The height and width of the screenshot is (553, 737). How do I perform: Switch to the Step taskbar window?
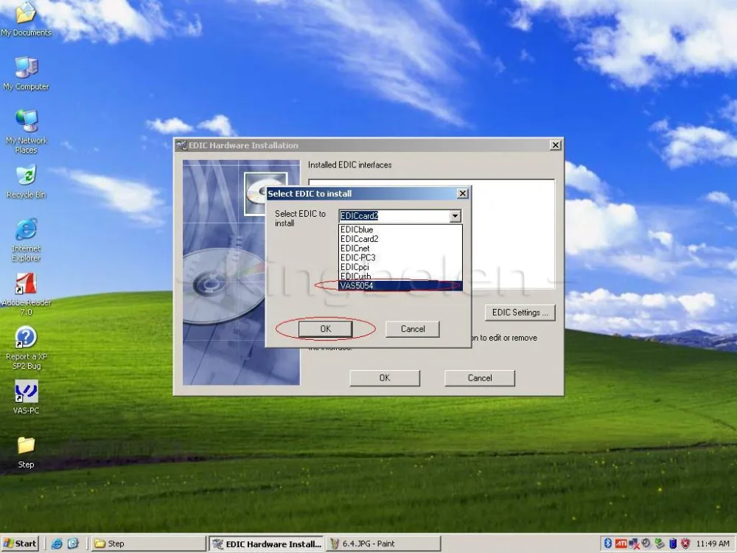pyautogui.click(x=149, y=543)
